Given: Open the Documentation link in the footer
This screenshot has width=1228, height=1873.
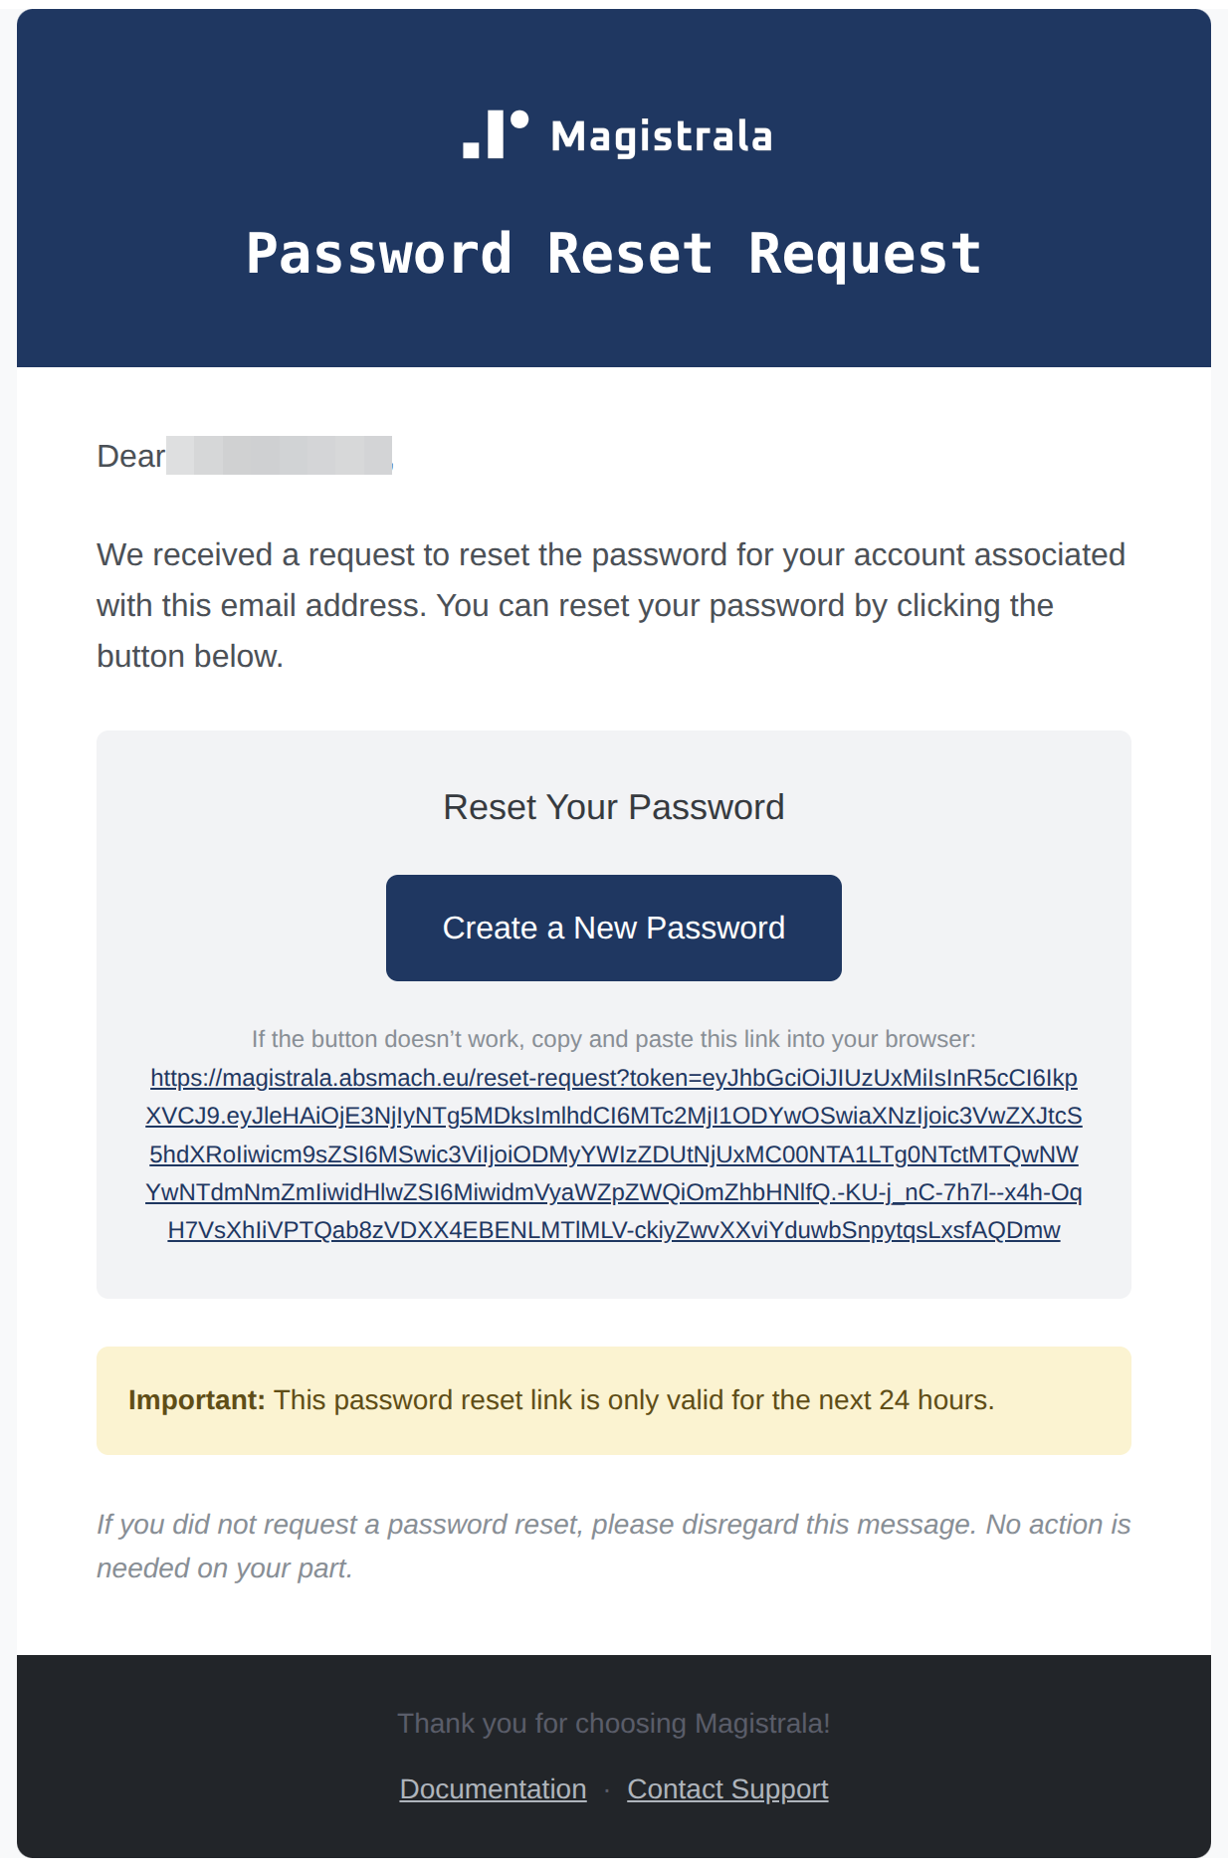Looking at the screenshot, I should 492,1788.
